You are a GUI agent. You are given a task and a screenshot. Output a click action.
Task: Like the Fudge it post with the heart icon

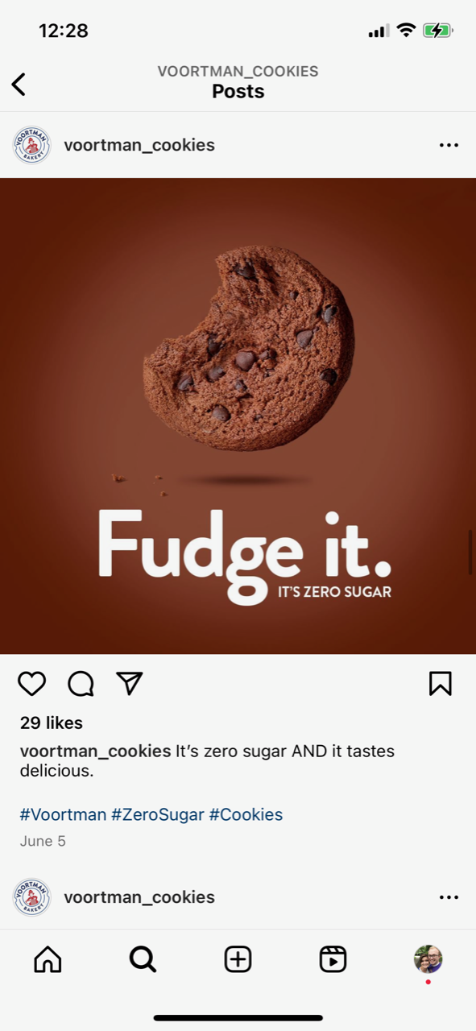[x=32, y=684]
